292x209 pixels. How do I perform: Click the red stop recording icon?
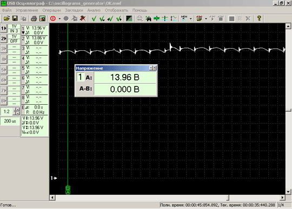point(53,18)
